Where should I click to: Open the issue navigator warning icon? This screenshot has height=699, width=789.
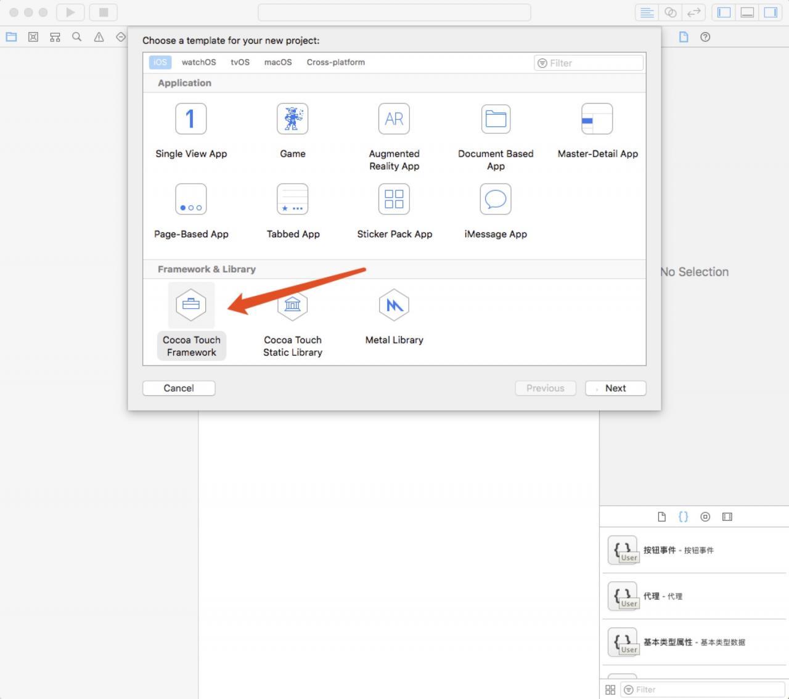click(99, 37)
